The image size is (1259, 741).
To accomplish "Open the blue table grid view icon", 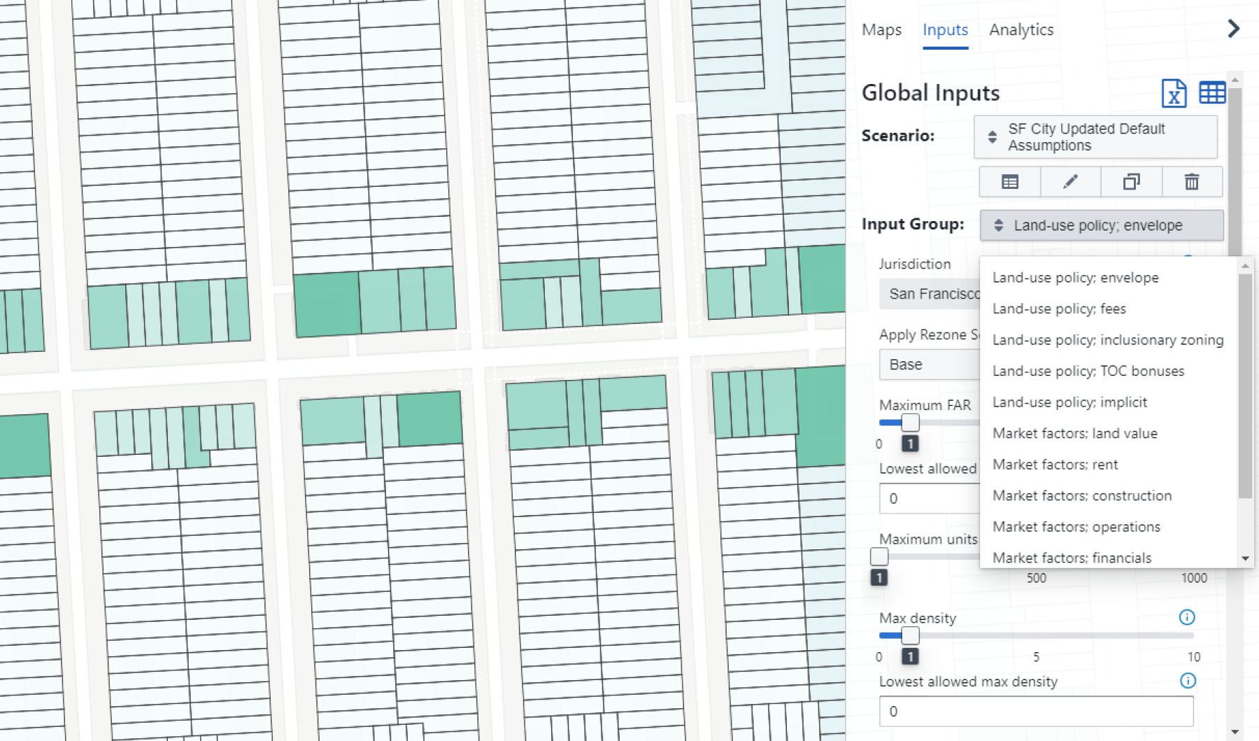I will click(1212, 93).
